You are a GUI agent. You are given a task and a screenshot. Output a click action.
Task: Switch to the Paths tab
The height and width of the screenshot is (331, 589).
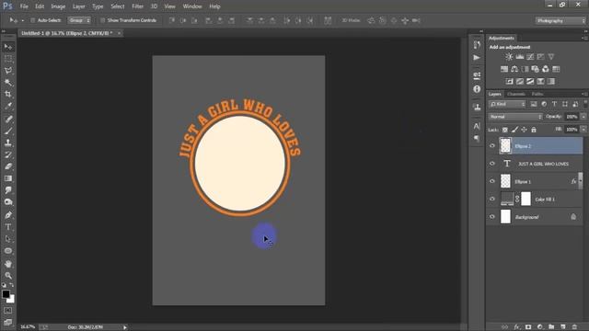(537, 94)
